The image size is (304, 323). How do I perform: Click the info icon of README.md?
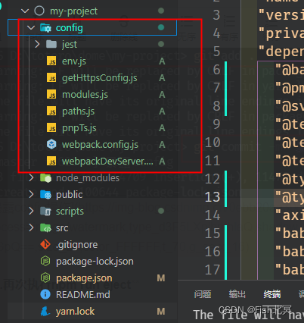pyautogui.click(x=45, y=294)
